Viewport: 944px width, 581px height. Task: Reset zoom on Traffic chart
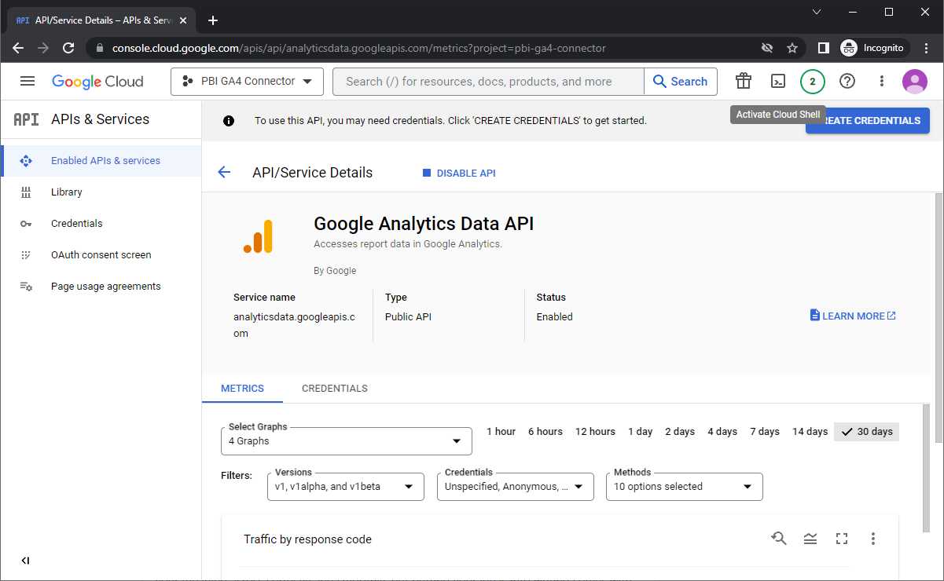(779, 539)
